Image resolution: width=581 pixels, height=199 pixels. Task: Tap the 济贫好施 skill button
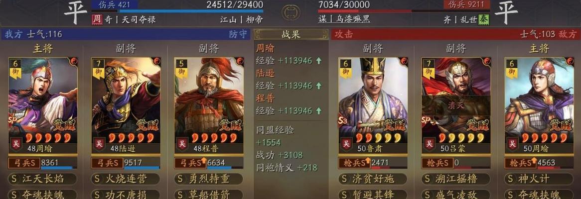click(x=373, y=179)
